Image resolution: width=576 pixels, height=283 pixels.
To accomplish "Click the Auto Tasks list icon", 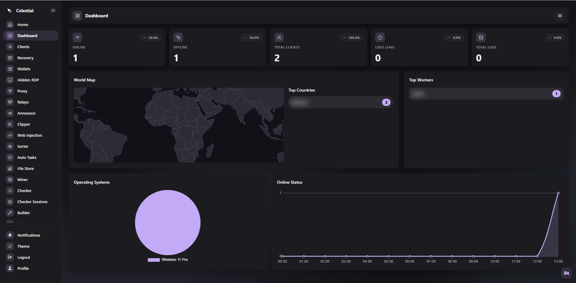I will tap(10, 157).
